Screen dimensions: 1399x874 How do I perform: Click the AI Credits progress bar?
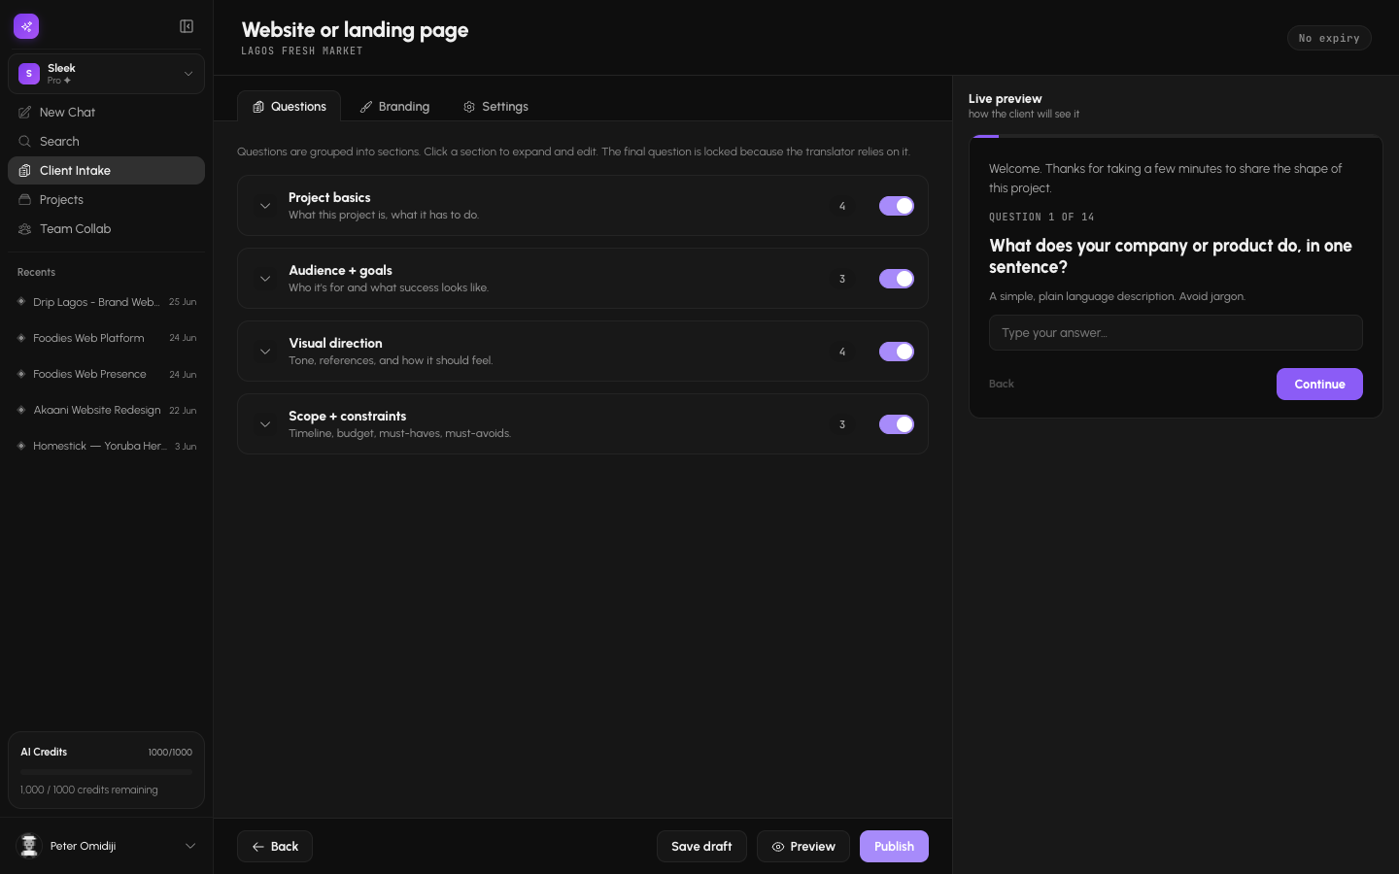coord(107,772)
